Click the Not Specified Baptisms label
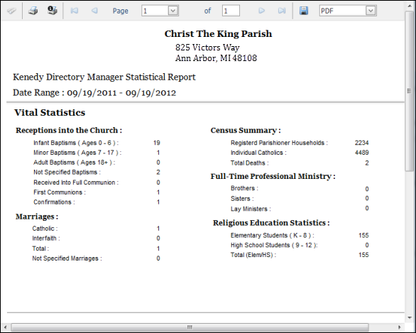The image size is (416, 333). click(x=67, y=173)
